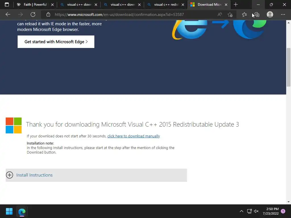Open a new browser tab
The image size is (291, 218).
pos(236,5)
